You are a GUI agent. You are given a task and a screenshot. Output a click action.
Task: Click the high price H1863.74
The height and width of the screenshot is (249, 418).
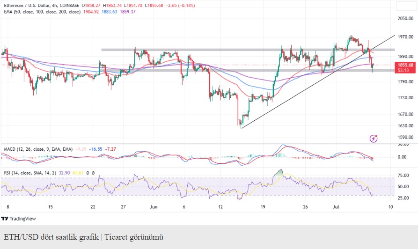pyautogui.click(x=112, y=5)
